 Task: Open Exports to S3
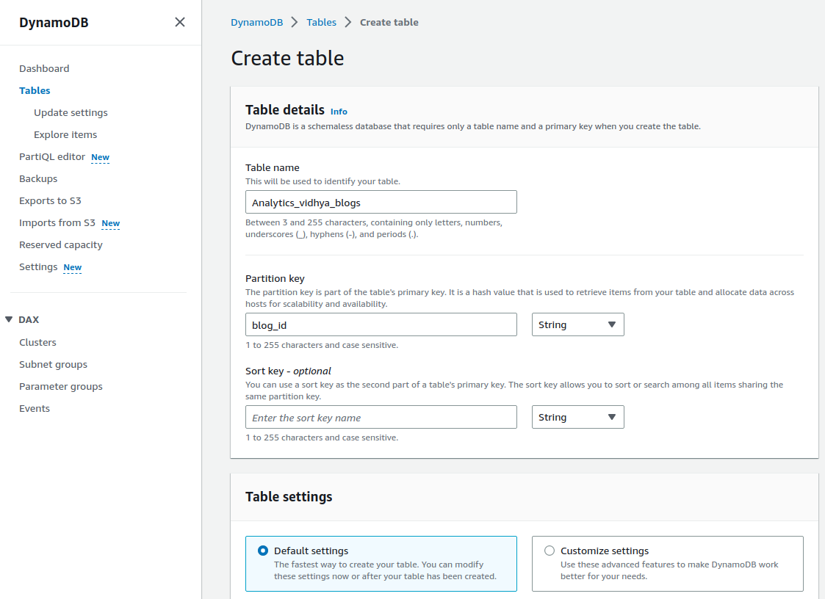tap(50, 201)
